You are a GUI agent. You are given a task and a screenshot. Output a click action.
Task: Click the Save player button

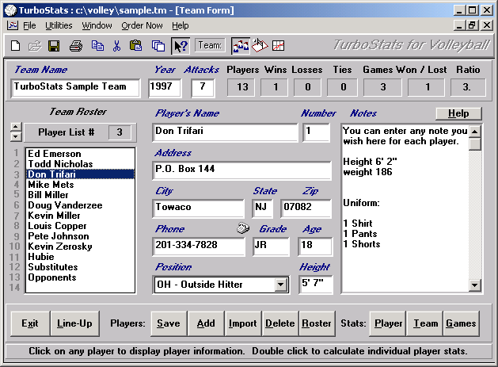[x=169, y=323]
